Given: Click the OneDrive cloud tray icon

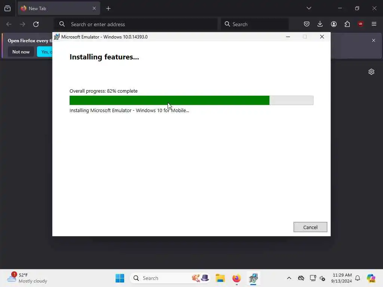Looking at the screenshot, I should [301, 278].
